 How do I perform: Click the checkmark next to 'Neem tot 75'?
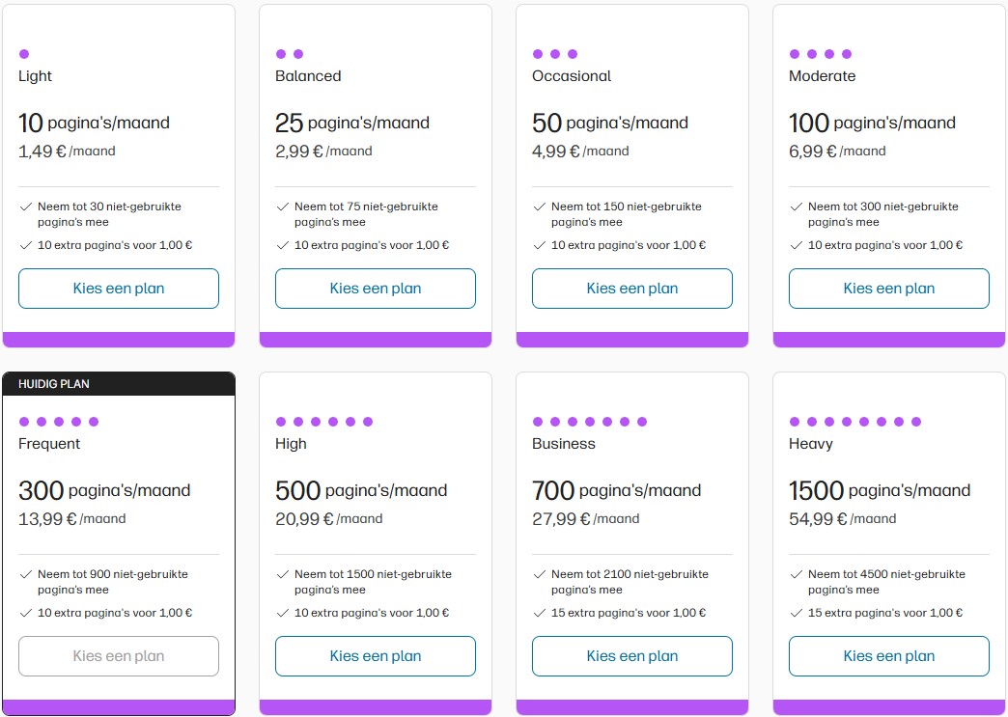tap(282, 207)
